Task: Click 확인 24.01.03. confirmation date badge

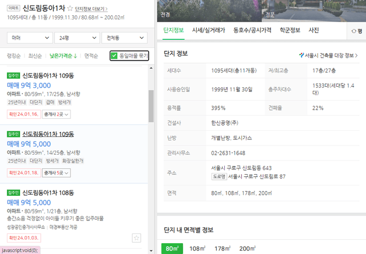Action: click(x=24, y=238)
